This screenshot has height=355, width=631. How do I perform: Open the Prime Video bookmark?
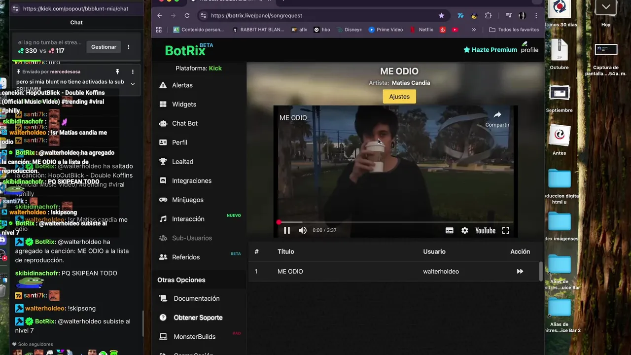coord(386,30)
